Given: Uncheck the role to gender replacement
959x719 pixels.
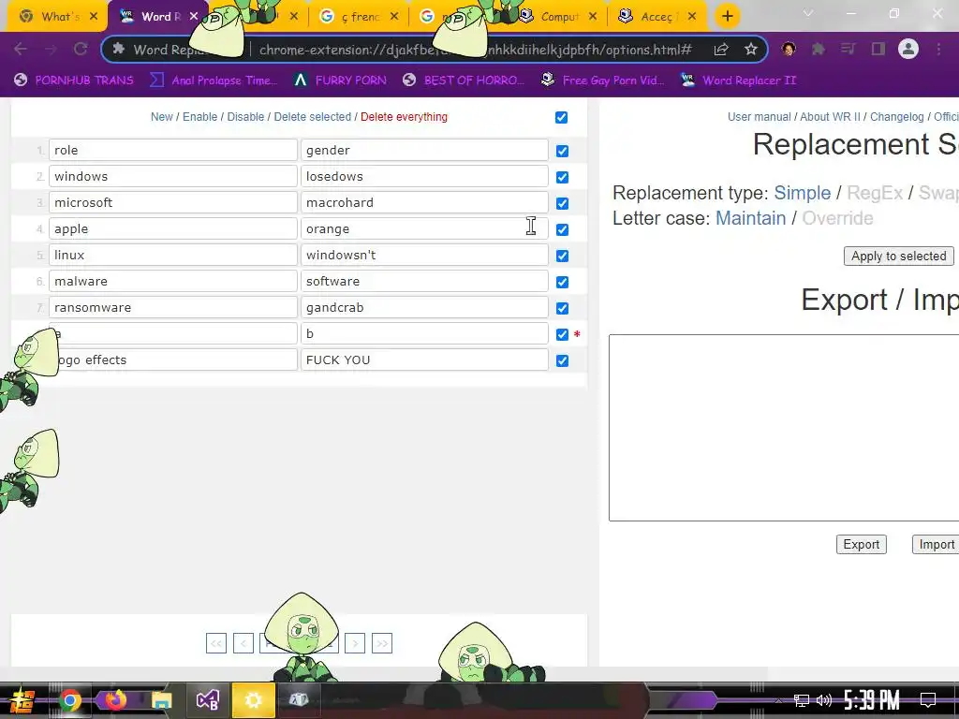Looking at the screenshot, I should point(562,151).
